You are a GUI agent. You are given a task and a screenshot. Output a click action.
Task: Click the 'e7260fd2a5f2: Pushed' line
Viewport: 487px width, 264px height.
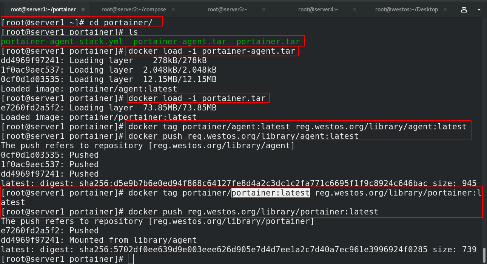coord(50,230)
